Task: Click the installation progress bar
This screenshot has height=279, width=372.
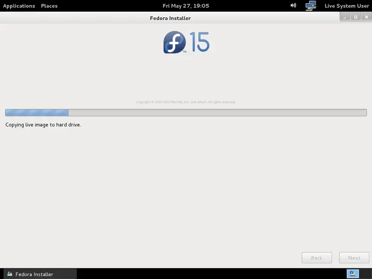Action: (x=186, y=113)
